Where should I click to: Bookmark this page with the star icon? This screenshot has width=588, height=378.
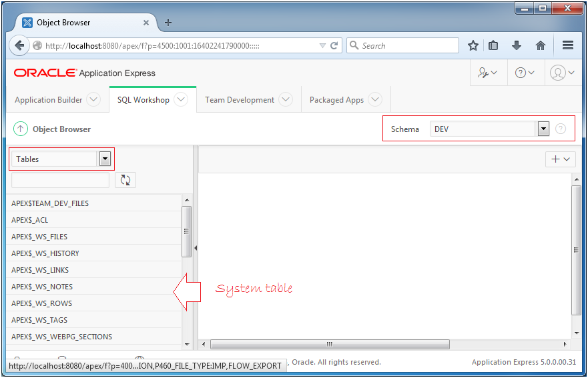click(x=473, y=46)
